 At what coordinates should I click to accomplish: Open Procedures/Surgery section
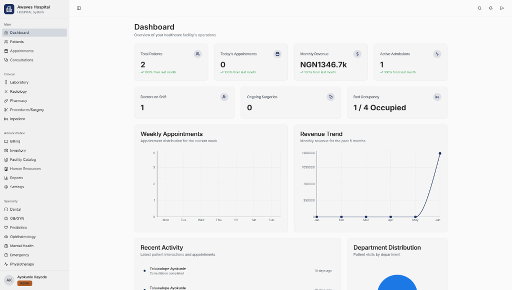point(34,110)
